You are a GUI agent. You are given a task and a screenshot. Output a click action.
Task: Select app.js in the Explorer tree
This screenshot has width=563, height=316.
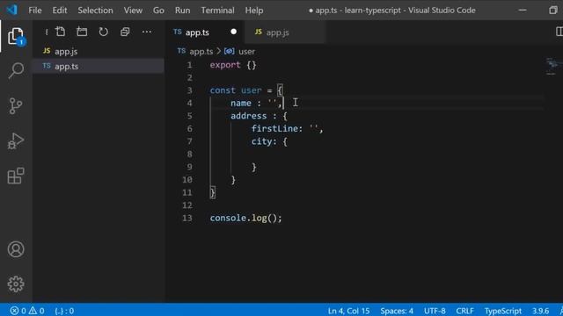point(99,51)
